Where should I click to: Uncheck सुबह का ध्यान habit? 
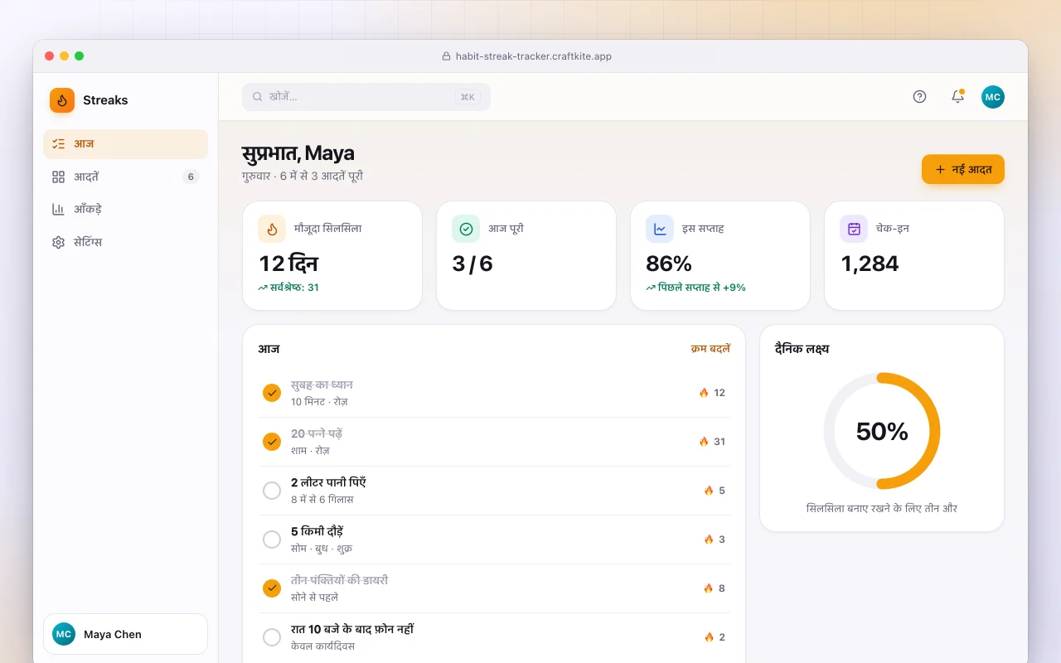point(272,393)
